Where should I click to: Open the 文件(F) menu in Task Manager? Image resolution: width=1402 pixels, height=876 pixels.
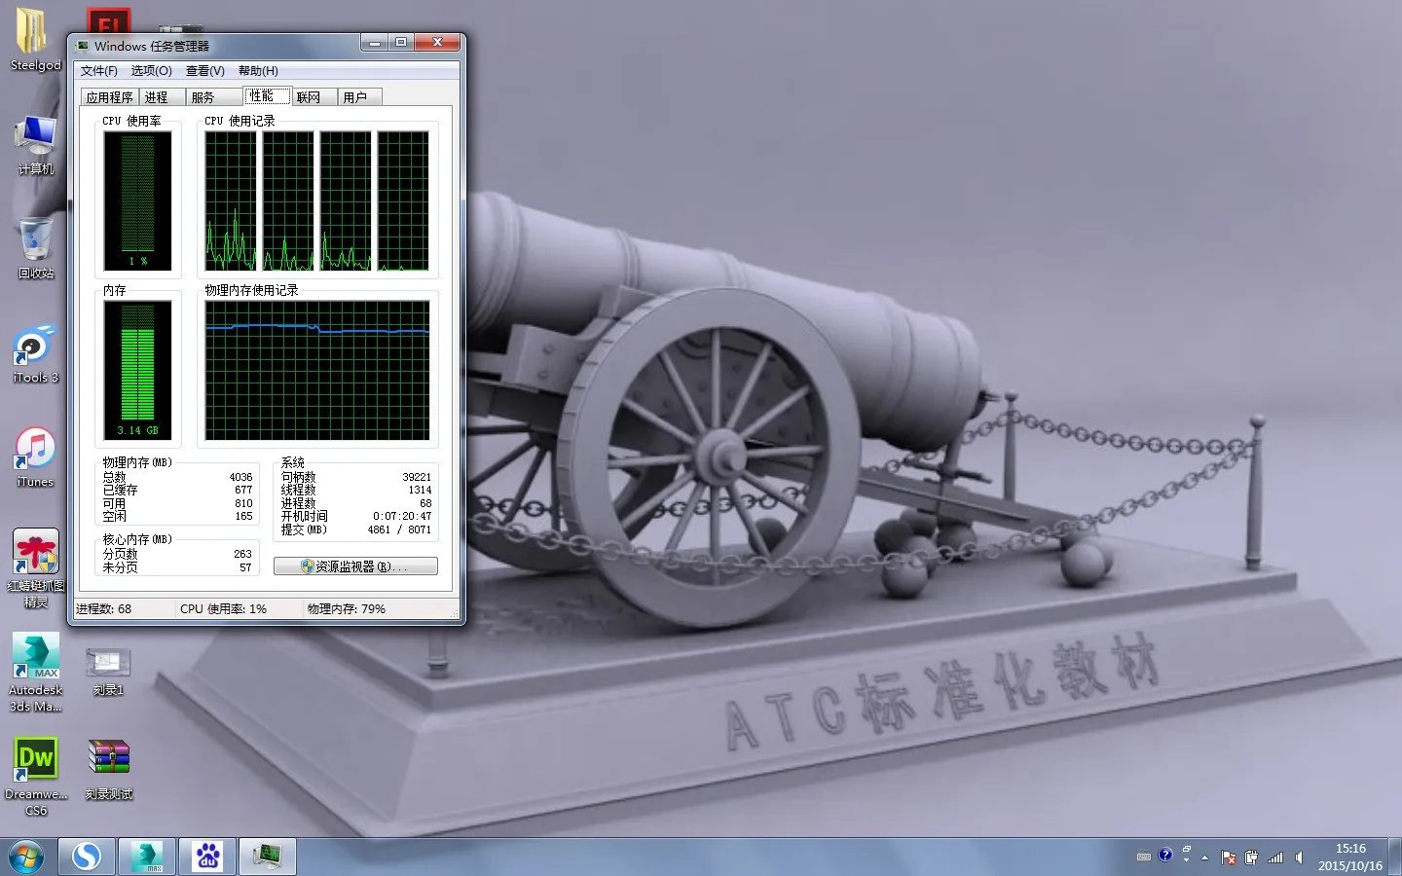click(x=98, y=71)
